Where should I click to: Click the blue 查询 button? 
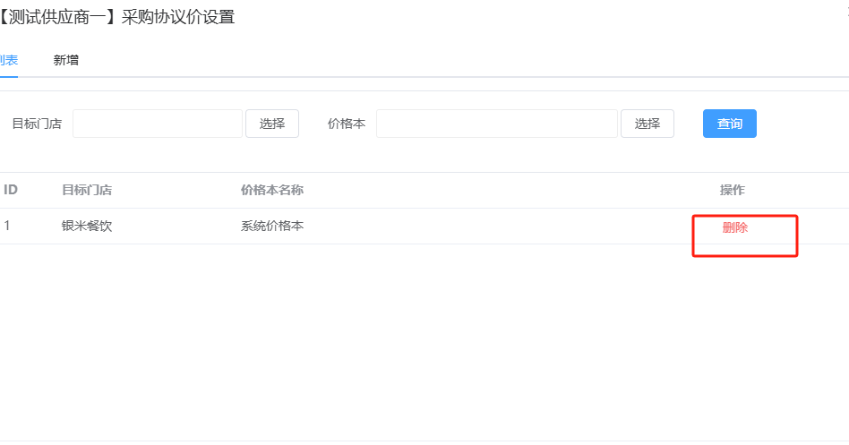click(x=729, y=124)
